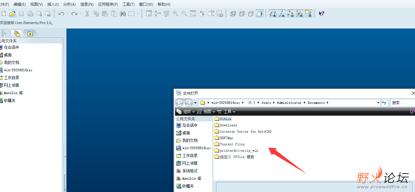Click the Undo arrow icon
This screenshot has width=415, height=192.
point(61,14)
